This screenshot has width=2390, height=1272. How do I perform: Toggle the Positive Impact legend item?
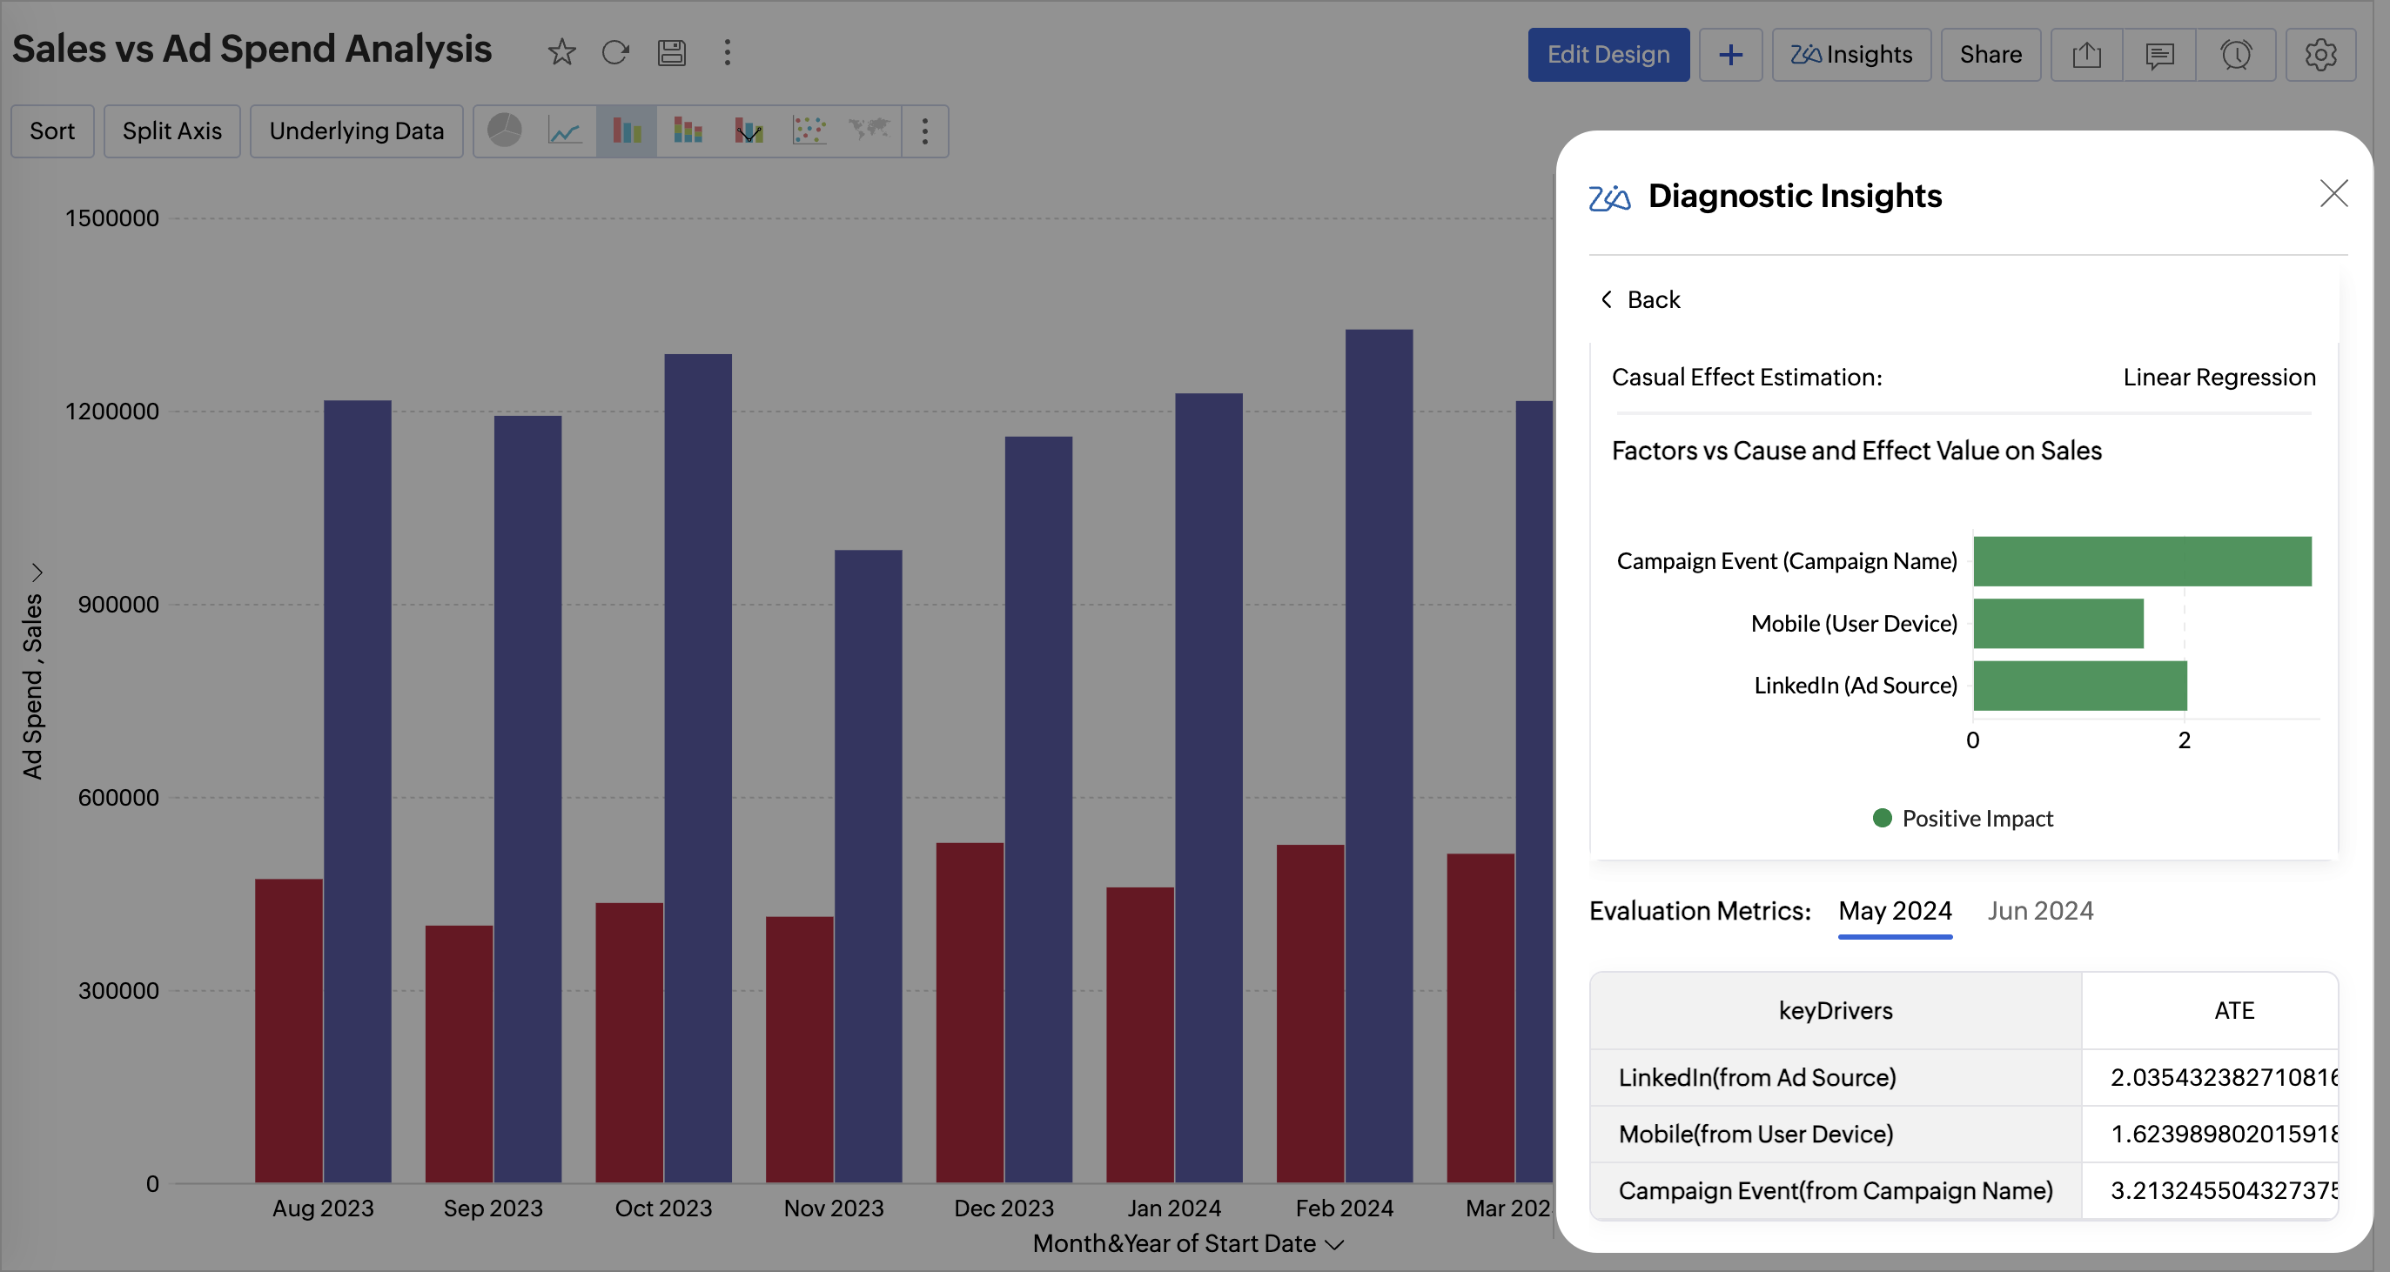click(1963, 819)
